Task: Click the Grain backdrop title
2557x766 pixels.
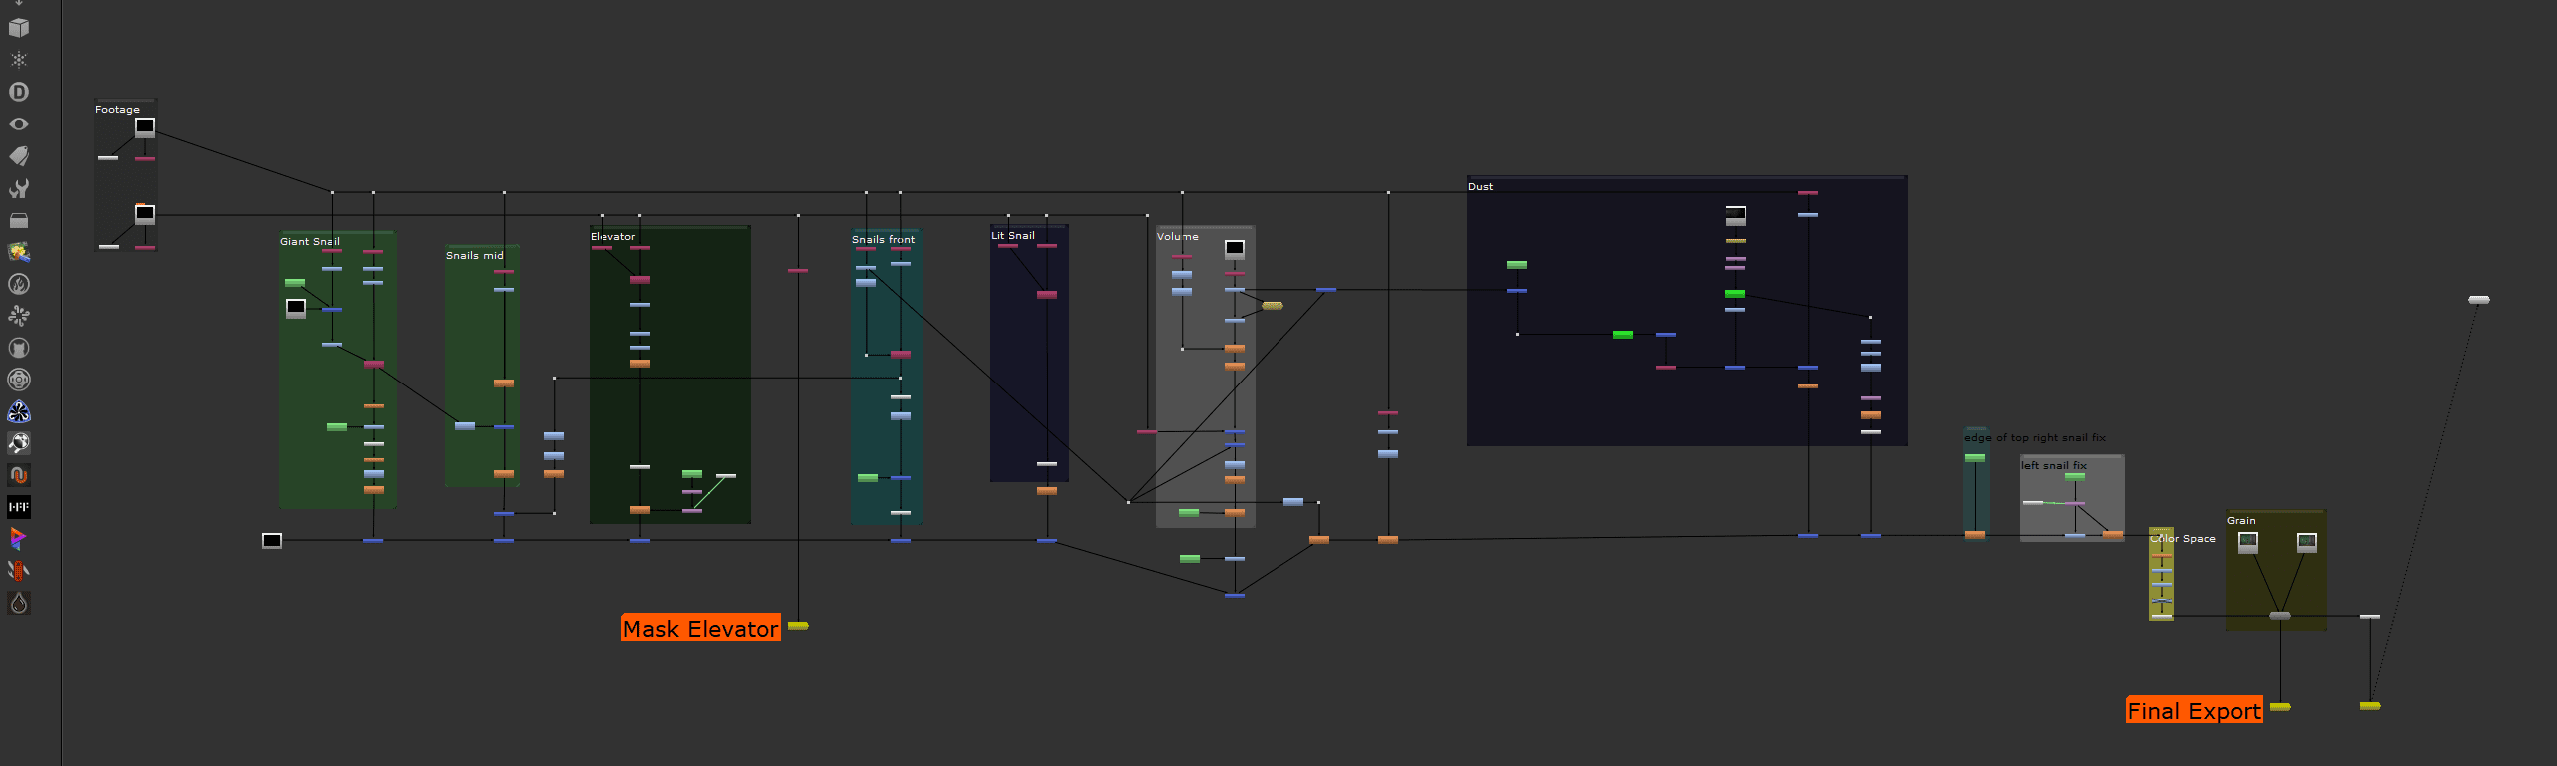Action: [x=2240, y=521]
